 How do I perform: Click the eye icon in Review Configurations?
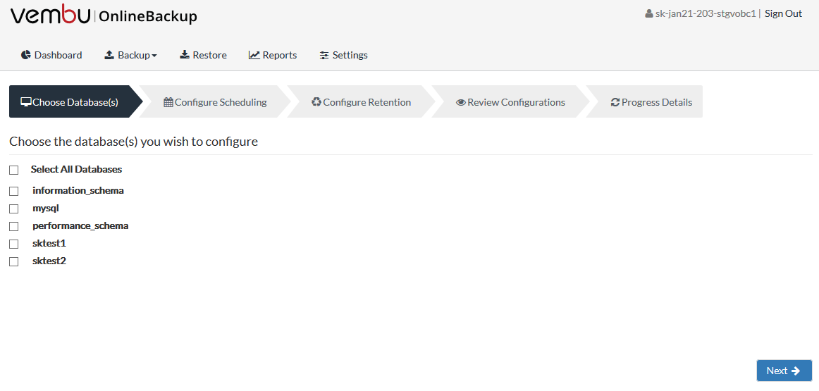461,102
